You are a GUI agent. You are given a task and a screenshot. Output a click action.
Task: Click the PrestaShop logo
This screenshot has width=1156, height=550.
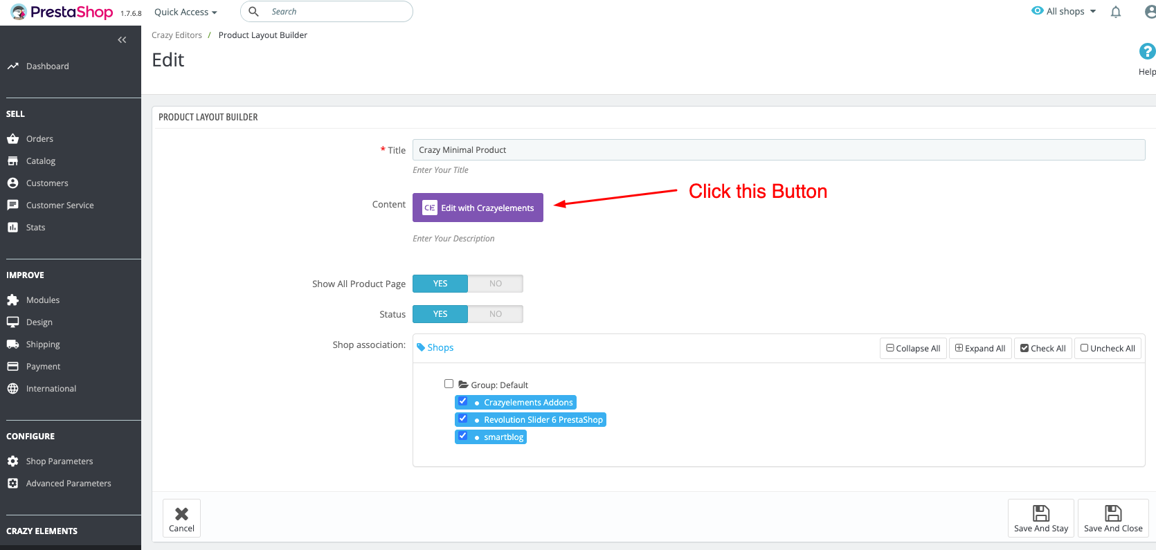[62, 12]
